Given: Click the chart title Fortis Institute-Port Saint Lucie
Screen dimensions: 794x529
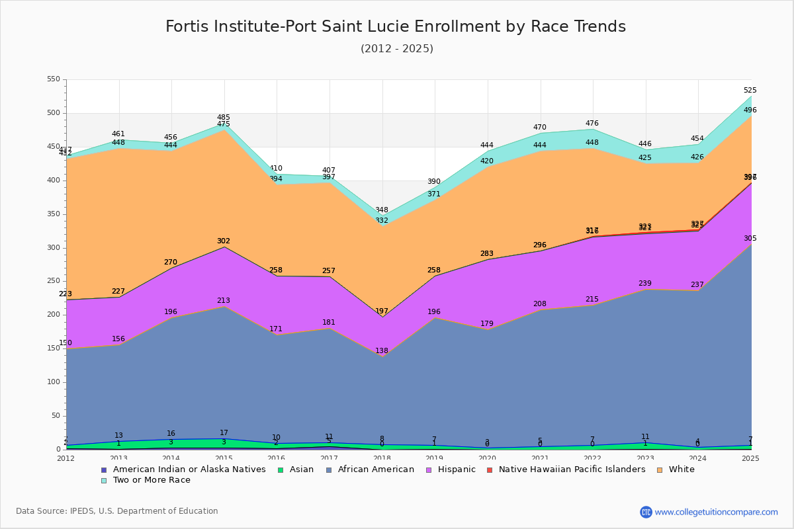Looking at the screenshot, I should (396, 26).
